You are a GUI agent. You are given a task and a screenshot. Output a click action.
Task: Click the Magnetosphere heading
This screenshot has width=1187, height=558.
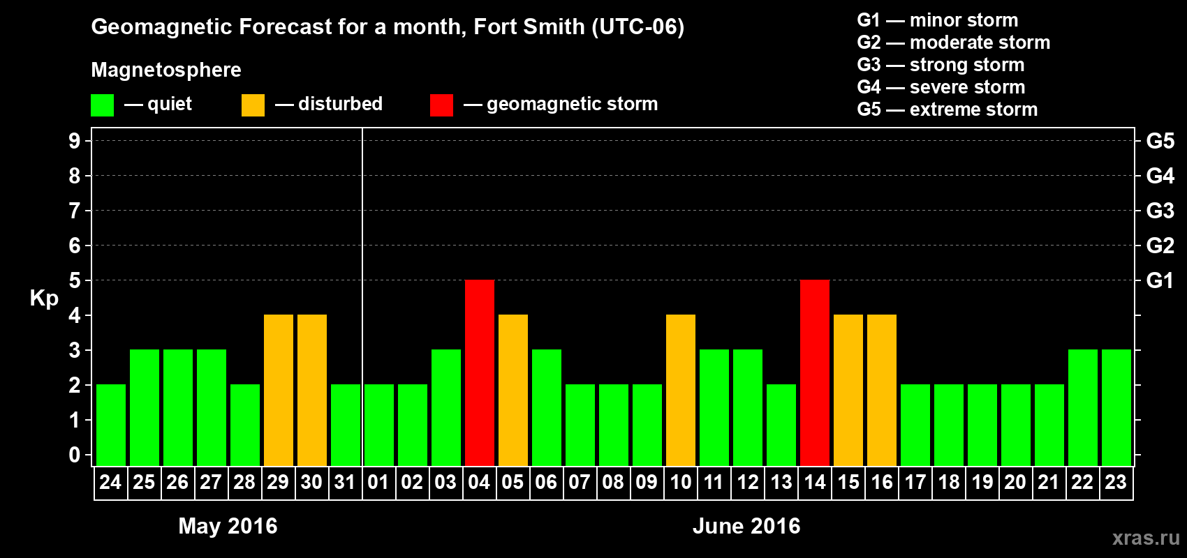pyautogui.click(x=166, y=70)
